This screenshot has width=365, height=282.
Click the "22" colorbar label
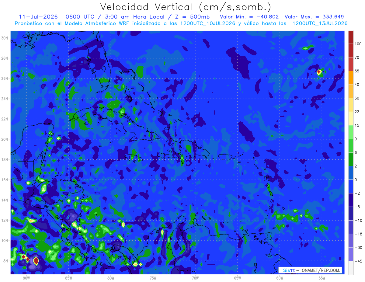pos(357,112)
